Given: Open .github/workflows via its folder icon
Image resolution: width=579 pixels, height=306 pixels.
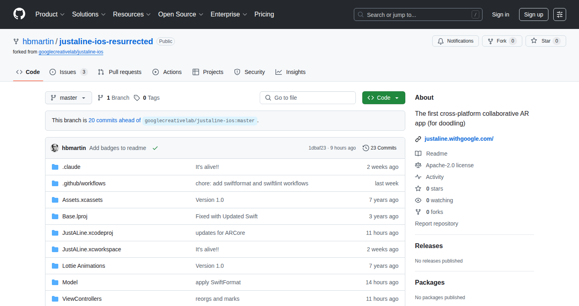Looking at the screenshot, I should (55, 183).
